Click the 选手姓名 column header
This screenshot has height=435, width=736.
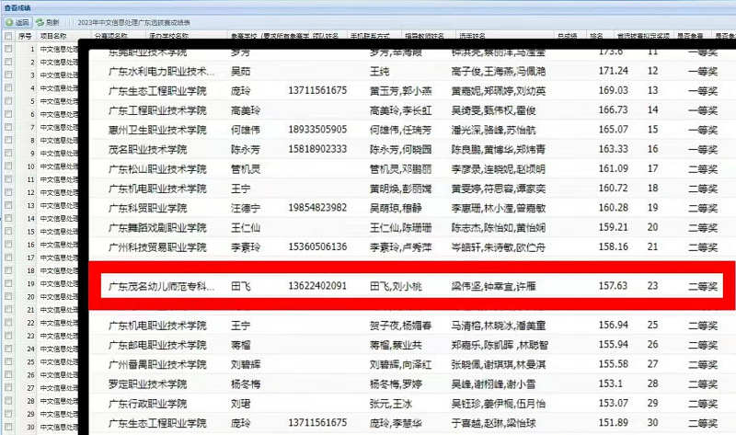pyautogui.click(x=472, y=36)
